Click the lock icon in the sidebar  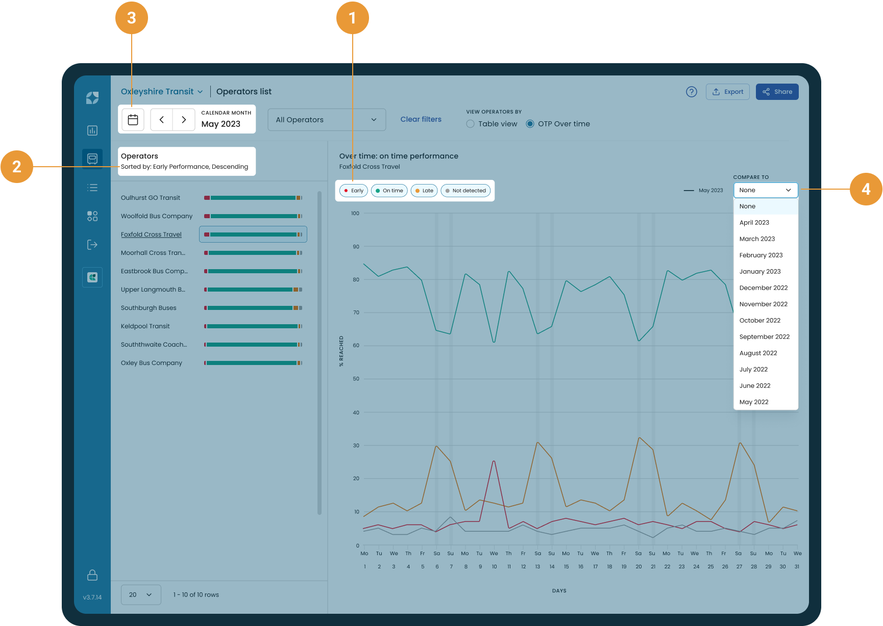(92, 575)
